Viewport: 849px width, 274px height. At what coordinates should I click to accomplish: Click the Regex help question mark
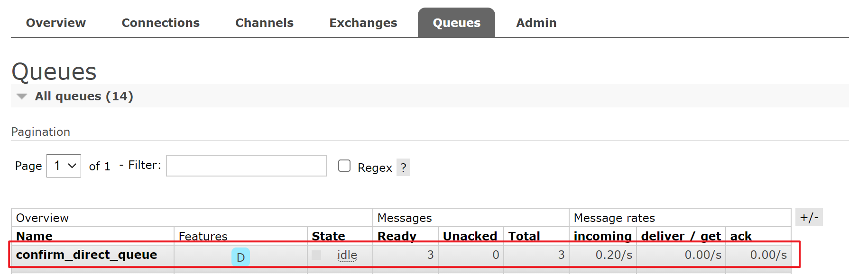[x=403, y=168]
